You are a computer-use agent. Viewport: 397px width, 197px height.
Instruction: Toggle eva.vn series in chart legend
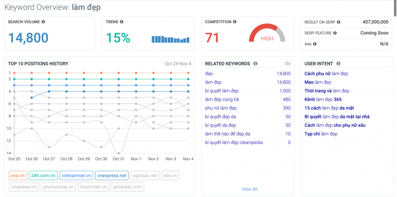(18, 176)
